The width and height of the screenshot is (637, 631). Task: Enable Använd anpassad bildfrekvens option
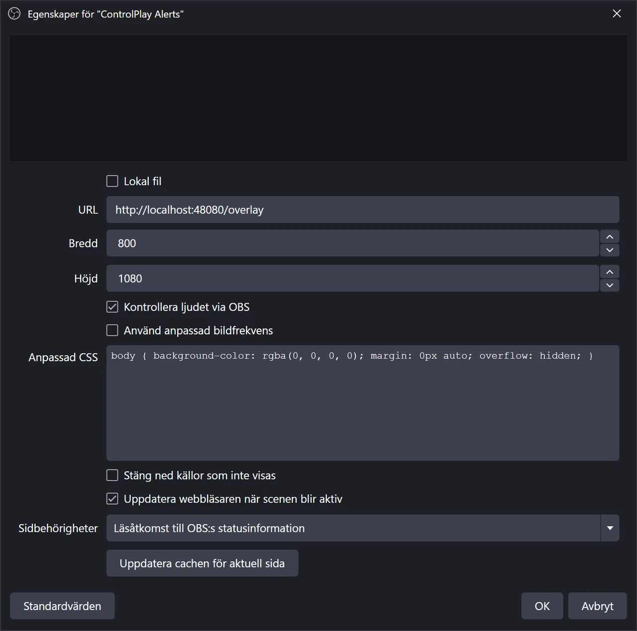point(112,330)
